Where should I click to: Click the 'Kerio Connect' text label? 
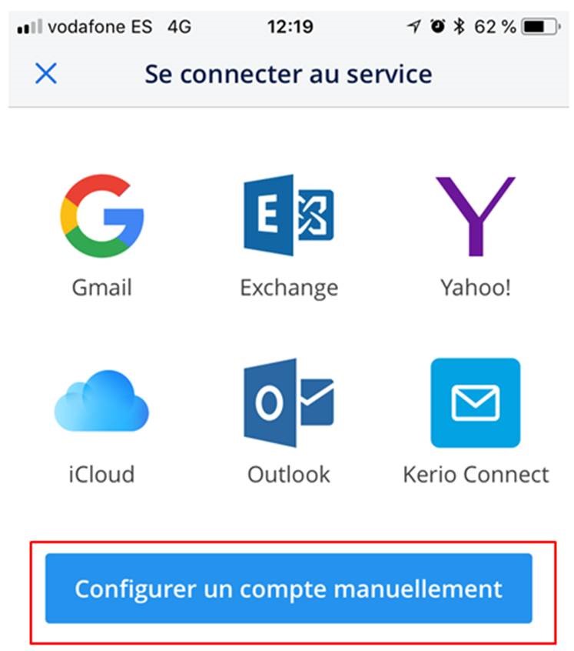pos(476,473)
